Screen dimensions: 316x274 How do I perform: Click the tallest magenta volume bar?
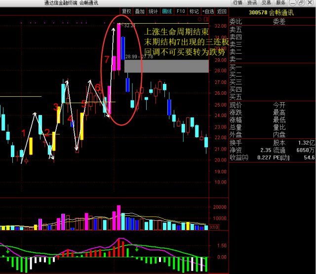(x=118, y=218)
